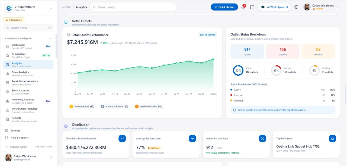
Task: Click the Moderate performance badge
Action: tap(154, 148)
